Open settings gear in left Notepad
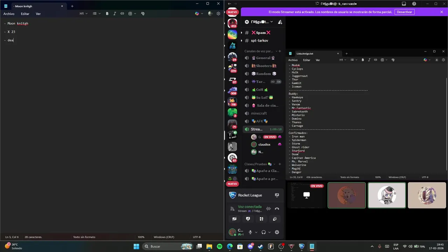The width and height of the screenshot is (448, 252). (218, 14)
